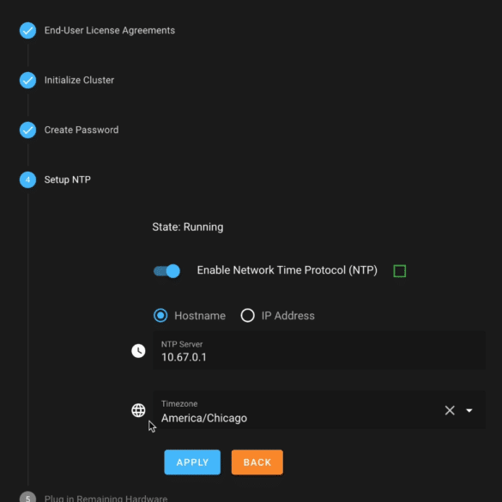Open the Timezone dropdown arrow

click(469, 410)
